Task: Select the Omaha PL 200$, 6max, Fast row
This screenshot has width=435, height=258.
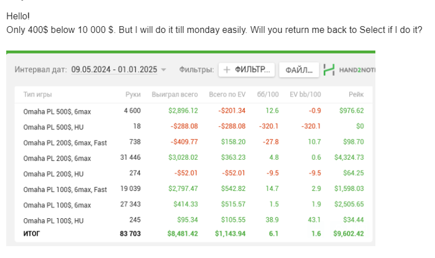Action: coord(65,142)
